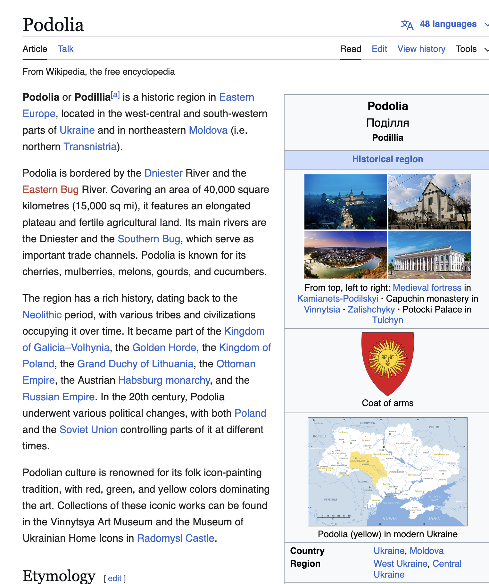
Task: Click the Article tab
Action: (x=35, y=49)
